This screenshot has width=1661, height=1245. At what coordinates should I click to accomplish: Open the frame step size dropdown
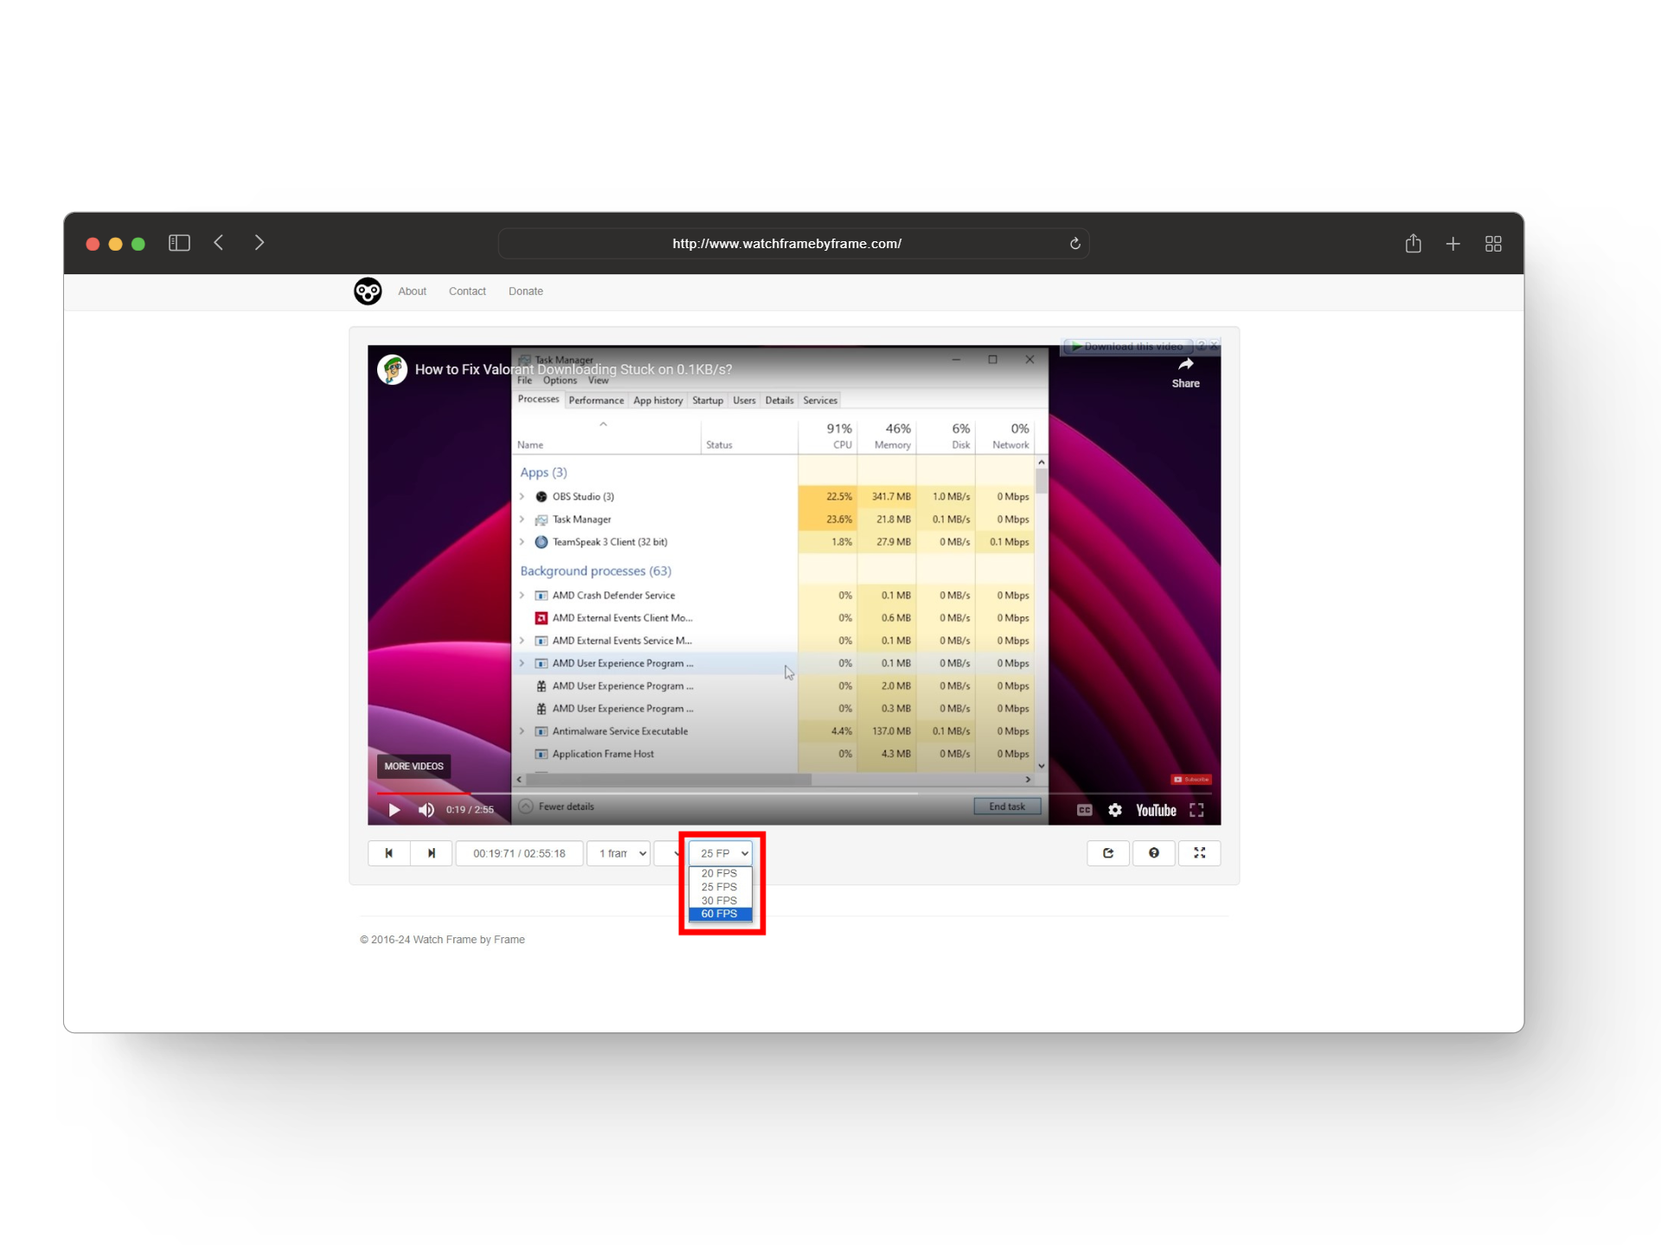[619, 853]
